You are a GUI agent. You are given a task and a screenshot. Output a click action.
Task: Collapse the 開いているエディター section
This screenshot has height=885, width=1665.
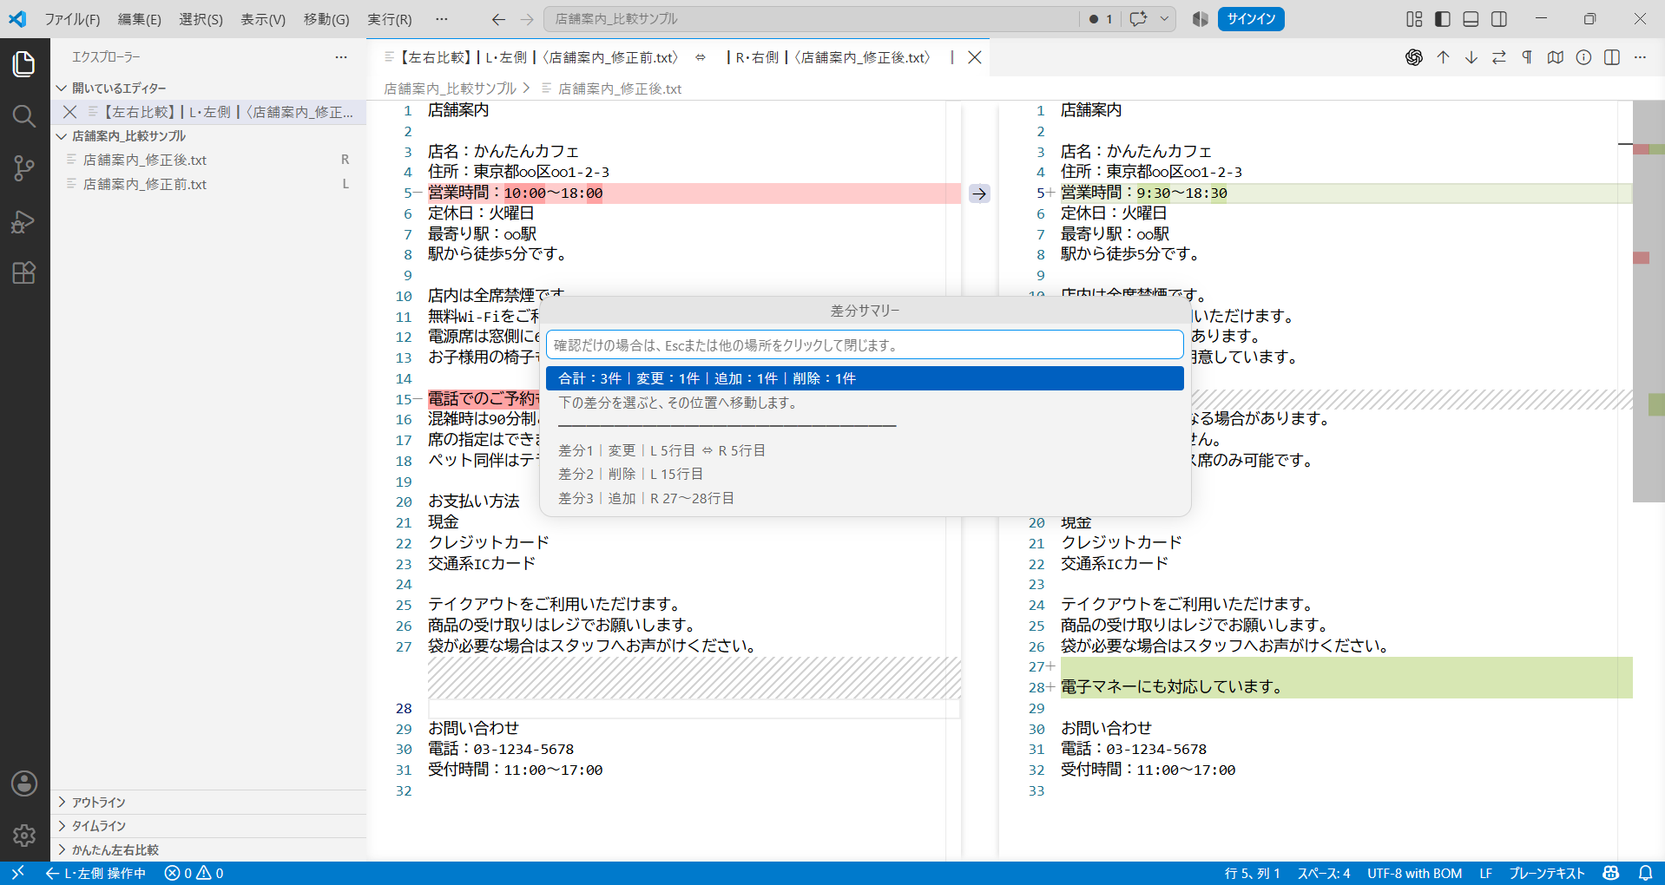point(208,88)
